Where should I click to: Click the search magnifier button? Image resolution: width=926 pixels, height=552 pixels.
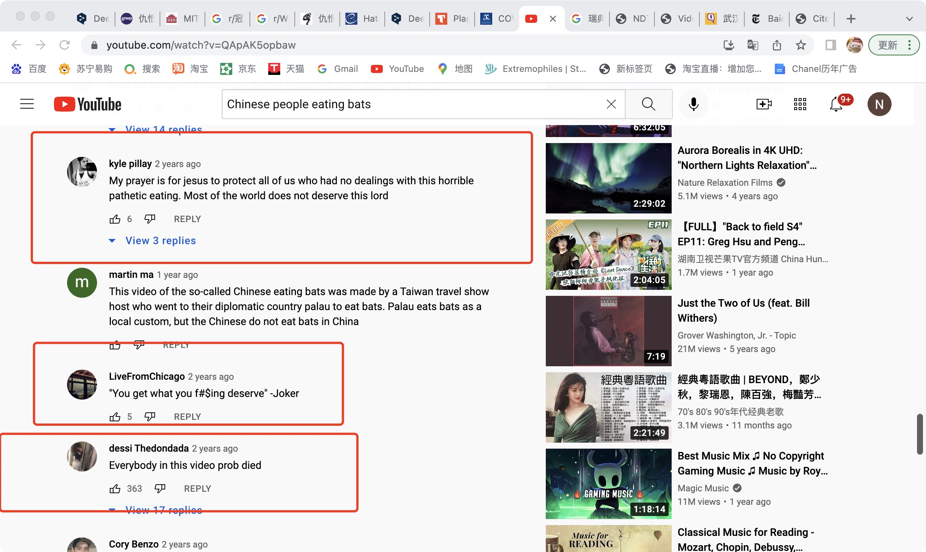pyautogui.click(x=648, y=104)
